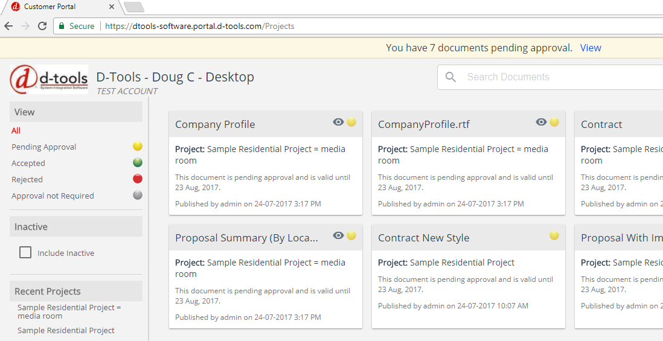Viewport: 663px width, 341px height.
Task: Click the eye icon on Proposal Summary card
Action: tap(338, 235)
